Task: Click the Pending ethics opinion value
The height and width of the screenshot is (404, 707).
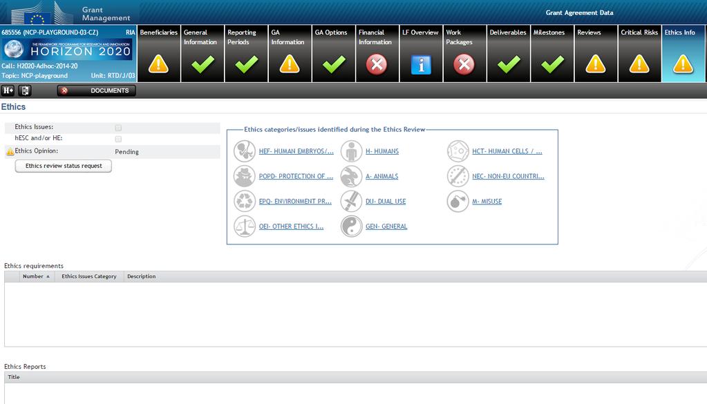Action: [x=126, y=152]
